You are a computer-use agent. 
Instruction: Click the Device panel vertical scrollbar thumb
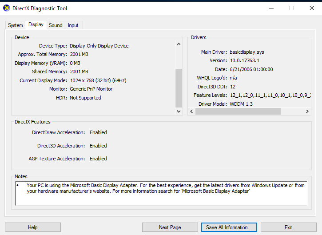179,88
